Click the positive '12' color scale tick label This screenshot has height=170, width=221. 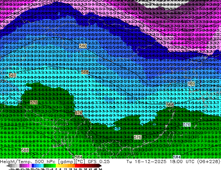(x=66, y=169)
